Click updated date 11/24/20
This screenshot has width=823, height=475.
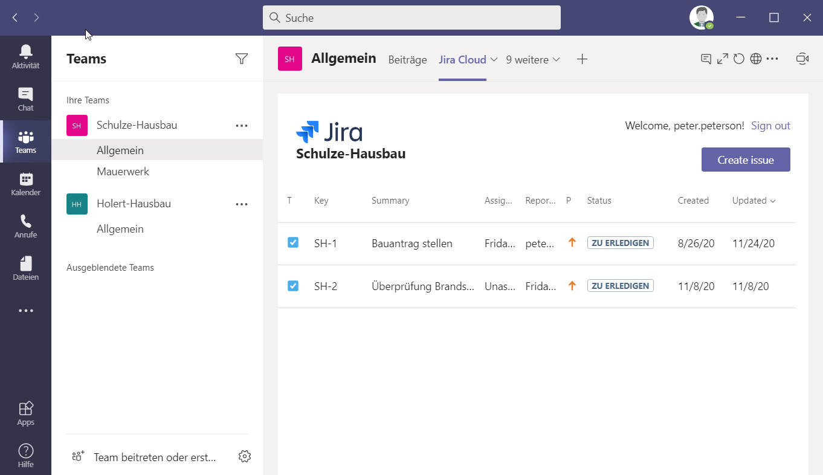click(754, 244)
